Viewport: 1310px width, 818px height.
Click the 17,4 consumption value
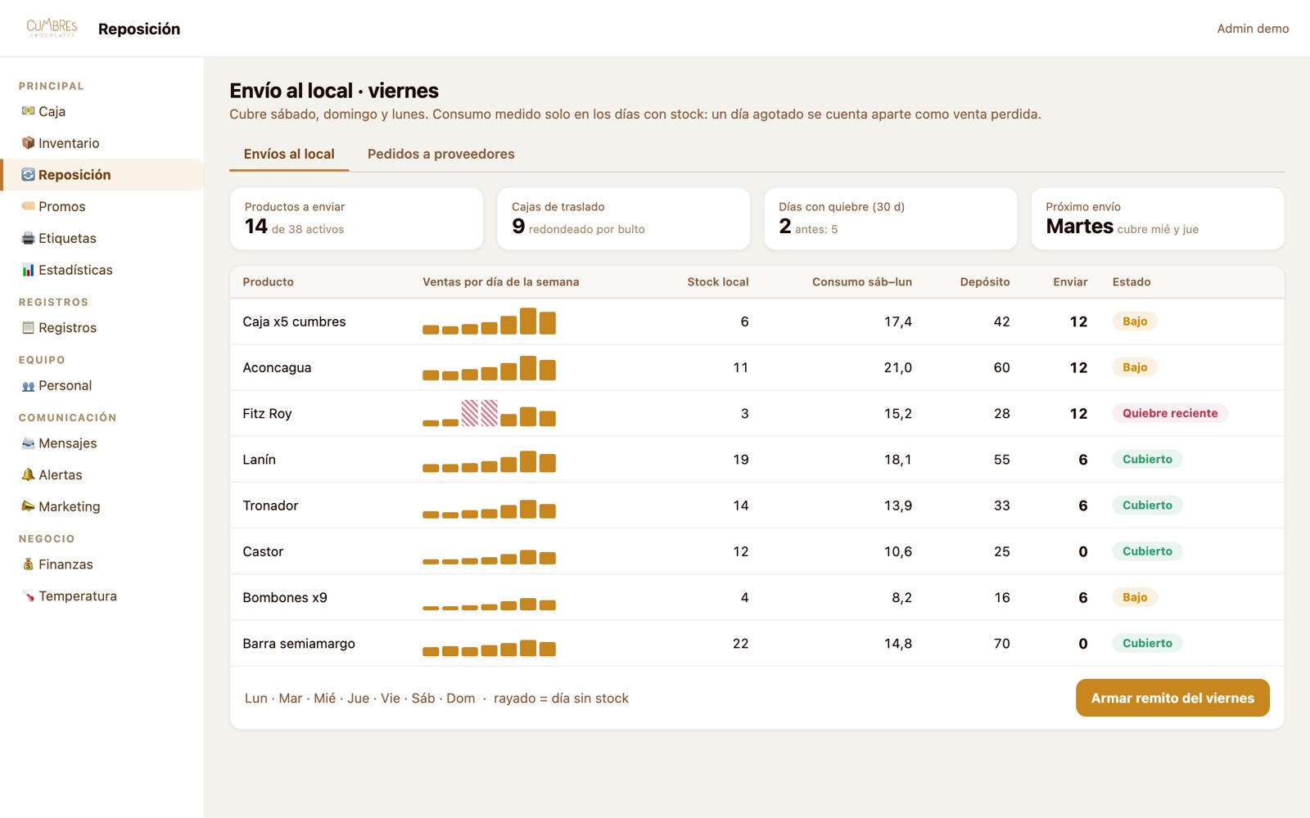898,321
